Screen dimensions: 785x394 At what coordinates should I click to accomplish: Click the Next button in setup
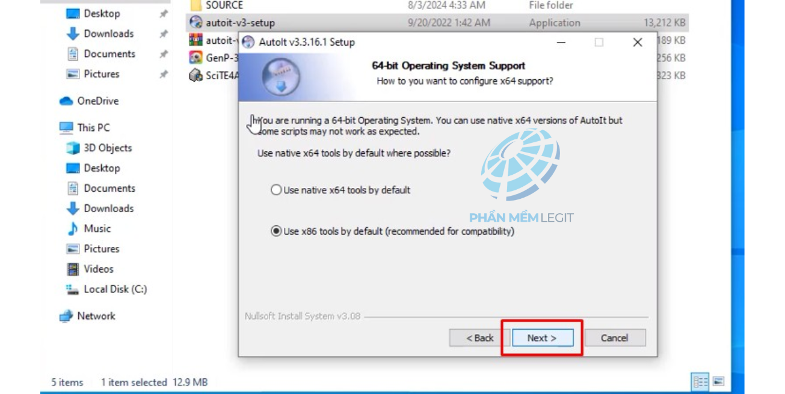(x=542, y=338)
